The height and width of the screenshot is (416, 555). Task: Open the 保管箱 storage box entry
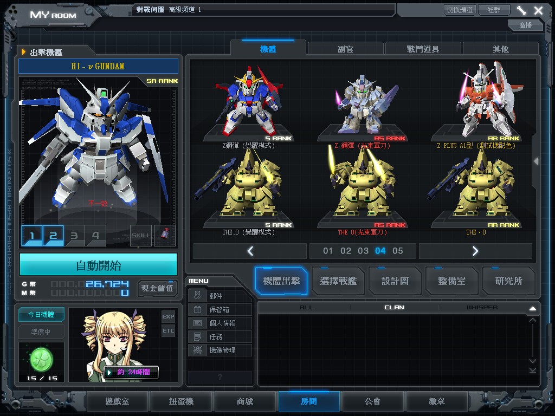point(220,309)
